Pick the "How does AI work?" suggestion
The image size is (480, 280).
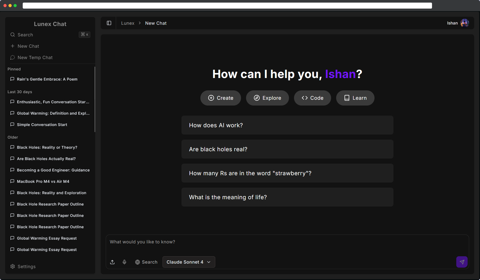(287, 125)
